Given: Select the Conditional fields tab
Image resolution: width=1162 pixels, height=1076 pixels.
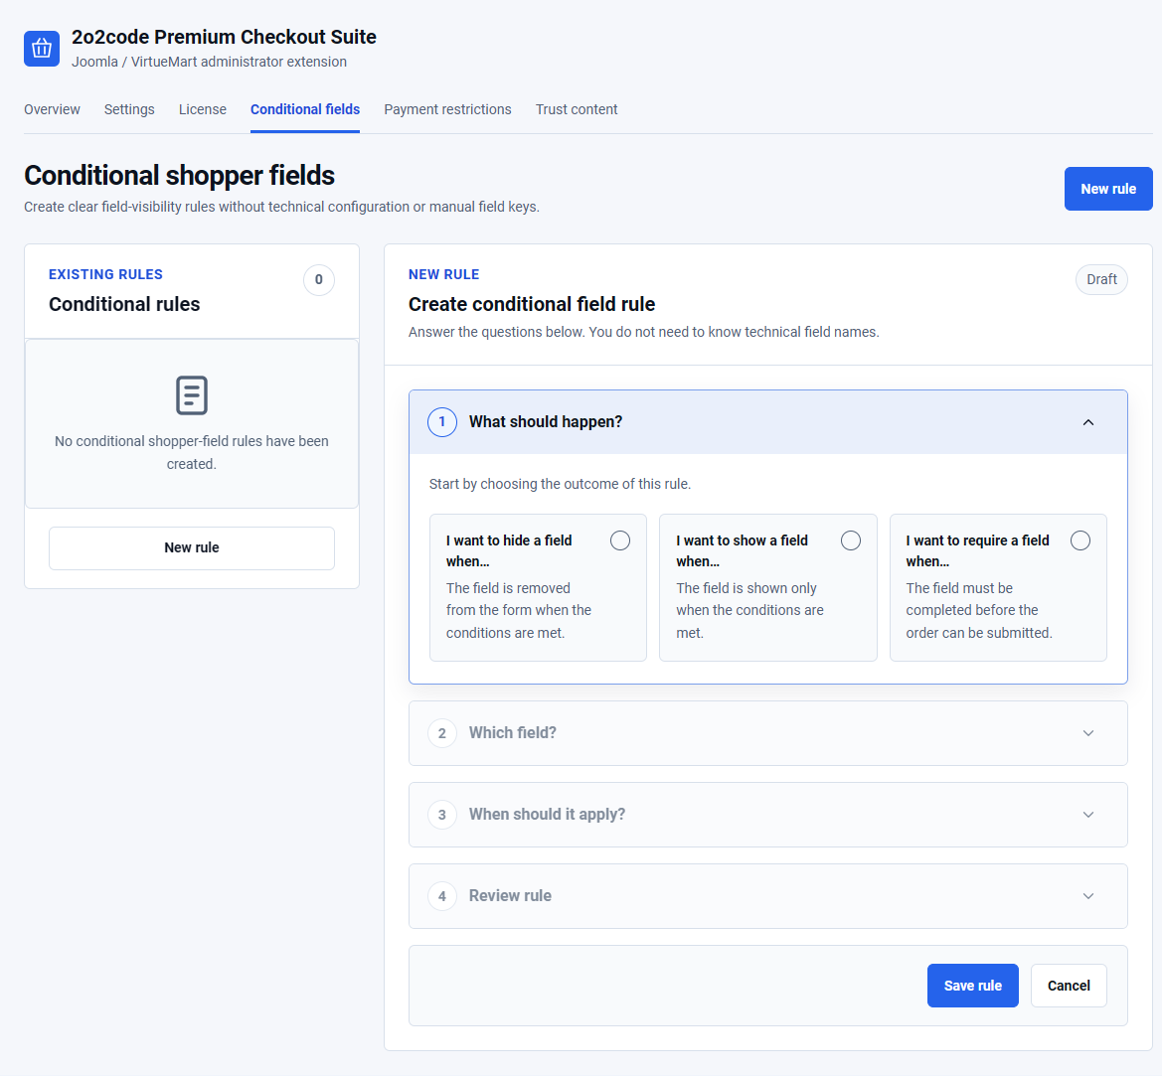Looking at the screenshot, I should click(x=305, y=109).
